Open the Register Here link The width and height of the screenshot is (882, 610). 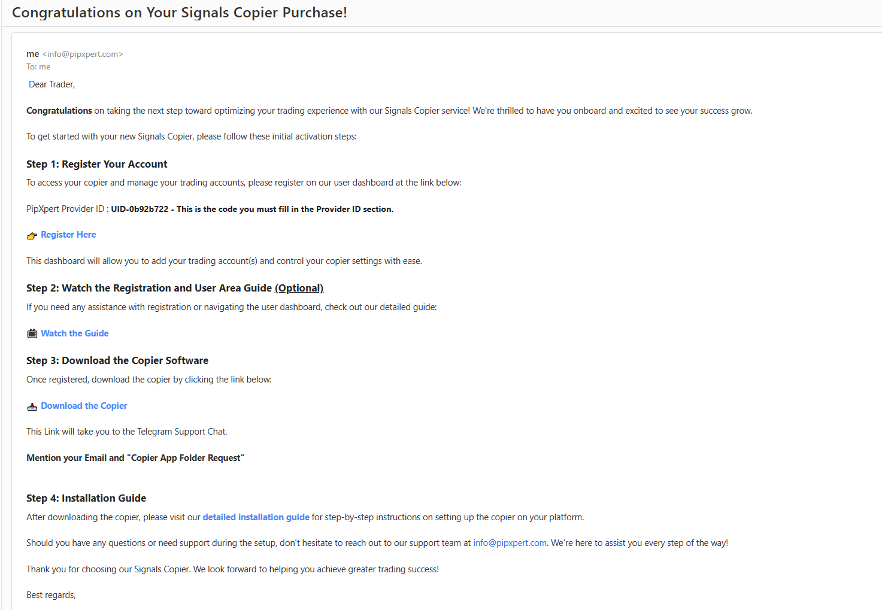coord(68,235)
